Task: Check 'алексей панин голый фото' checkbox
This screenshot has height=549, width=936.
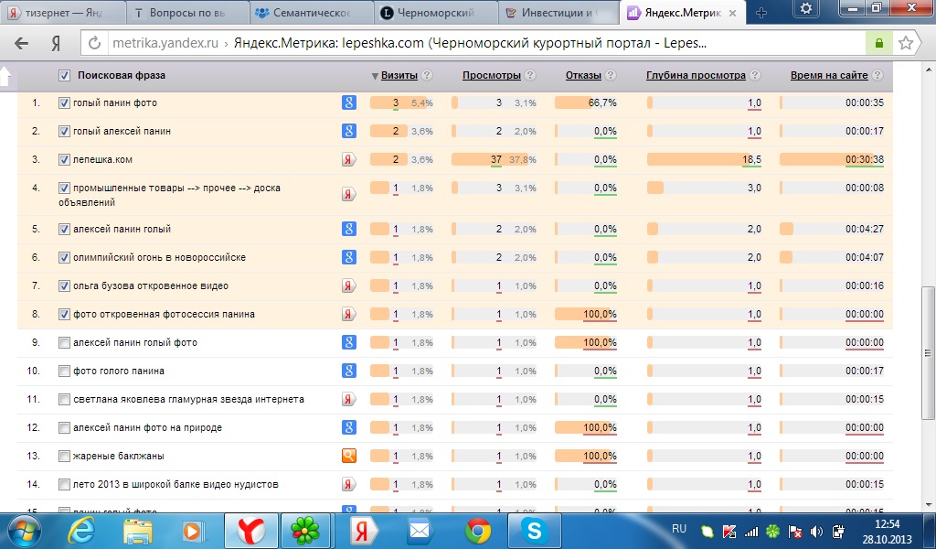Action: 64,343
